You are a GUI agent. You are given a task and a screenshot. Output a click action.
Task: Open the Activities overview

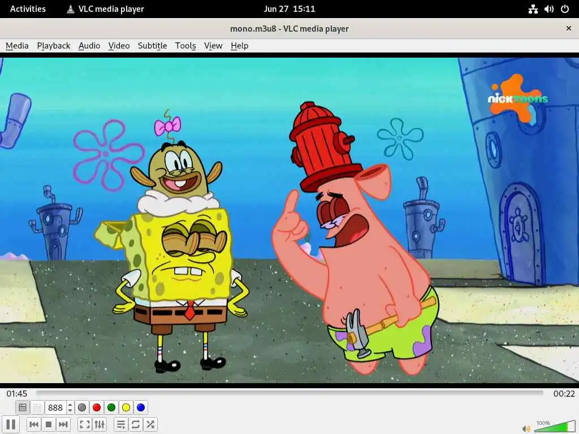pos(28,9)
